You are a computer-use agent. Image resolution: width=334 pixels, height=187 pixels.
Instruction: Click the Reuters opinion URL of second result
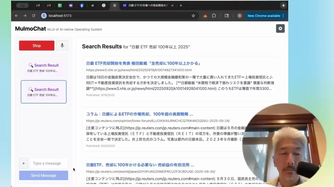[158, 121]
